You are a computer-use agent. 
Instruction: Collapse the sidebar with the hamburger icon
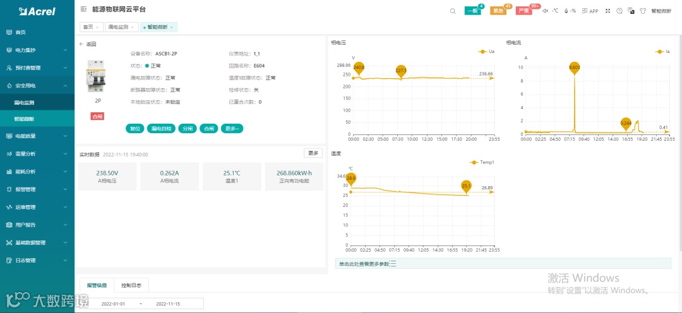[x=83, y=9]
